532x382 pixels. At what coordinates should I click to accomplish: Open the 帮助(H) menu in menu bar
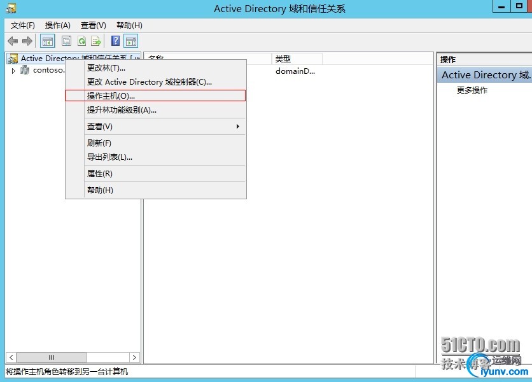coord(129,25)
